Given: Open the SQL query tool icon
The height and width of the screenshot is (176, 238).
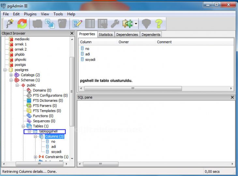Looking at the screenshot, I should point(77,24).
